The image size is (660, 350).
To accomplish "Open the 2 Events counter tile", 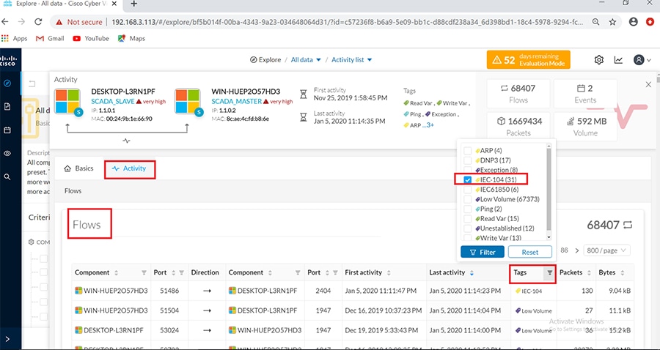I will click(x=585, y=94).
